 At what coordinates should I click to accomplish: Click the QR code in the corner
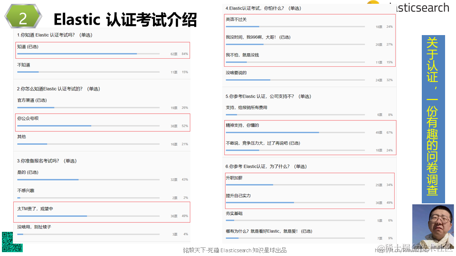coord(12,242)
